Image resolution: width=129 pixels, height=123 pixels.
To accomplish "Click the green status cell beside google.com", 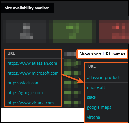I will 73,93.
